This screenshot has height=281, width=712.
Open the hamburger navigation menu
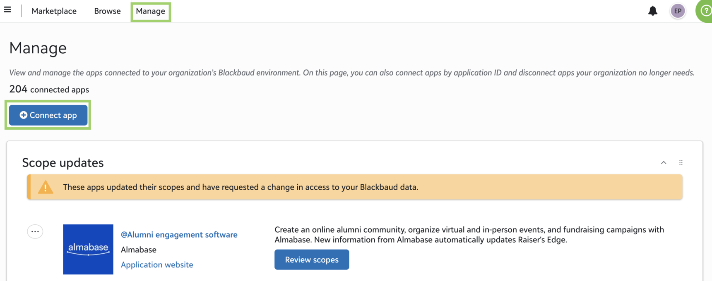pyautogui.click(x=7, y=10)
